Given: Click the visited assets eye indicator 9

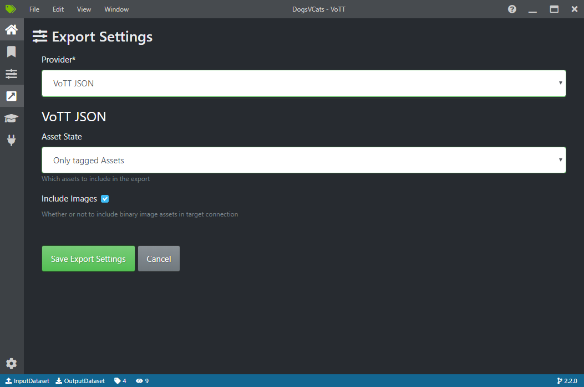Looking at the screenshot, I should point(143,381).
